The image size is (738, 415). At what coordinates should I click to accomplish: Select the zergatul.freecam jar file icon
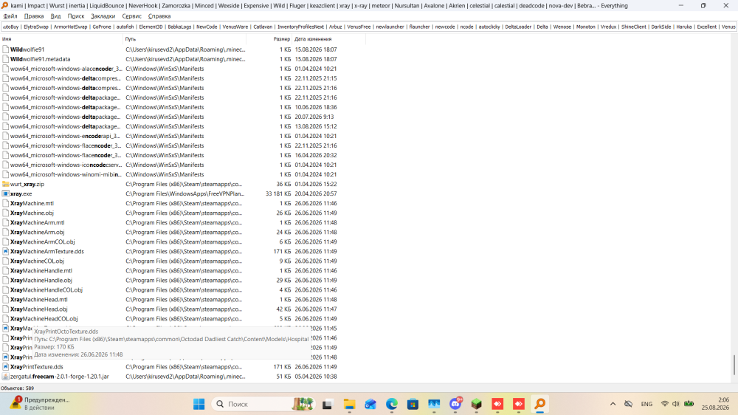pos(6,377)
